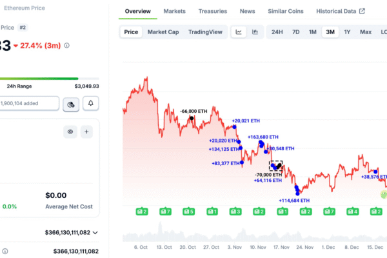Screen dimensions: 387x258
Task: Click the +114,684 ETH chart marker
Action: pos(297,192)
